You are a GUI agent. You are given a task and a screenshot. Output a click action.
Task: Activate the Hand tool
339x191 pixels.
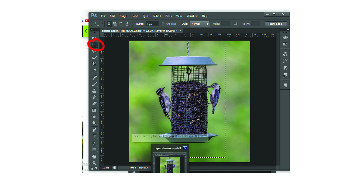(94, 157)
